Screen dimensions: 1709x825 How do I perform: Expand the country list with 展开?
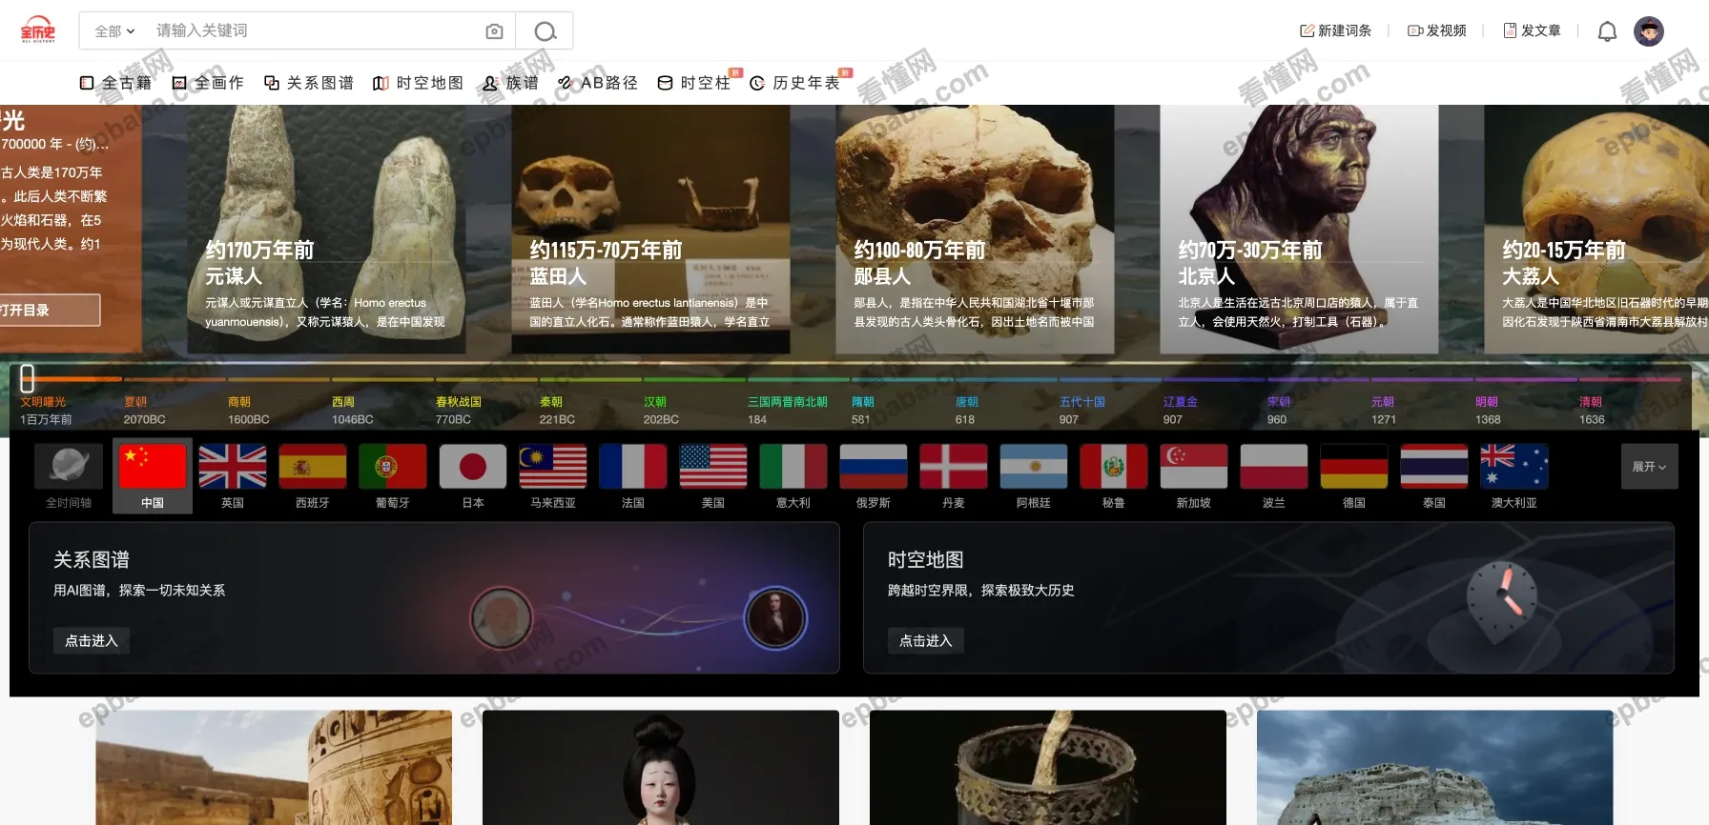pos(1649,467)
